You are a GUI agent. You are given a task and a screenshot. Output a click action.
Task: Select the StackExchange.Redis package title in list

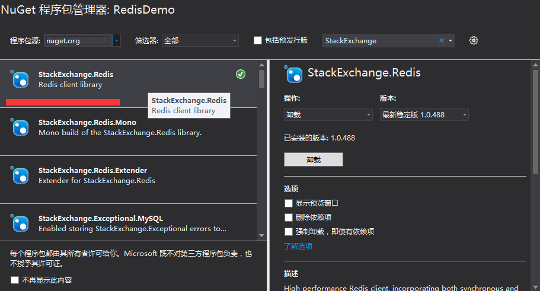tap(76, 75)
